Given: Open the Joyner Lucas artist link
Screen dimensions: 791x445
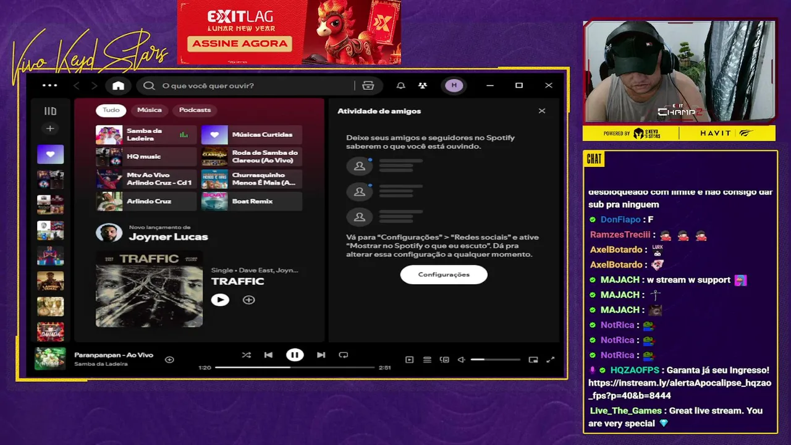Looking at the screenshot, I should click(x=168, y=237).
